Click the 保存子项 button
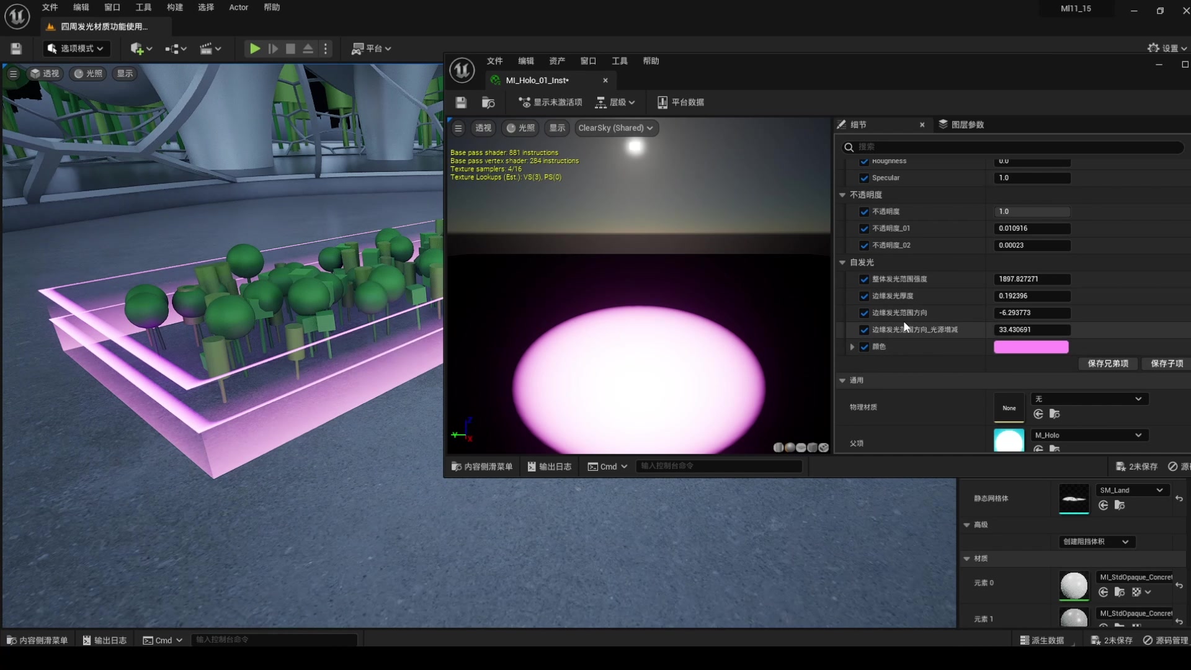 [x=1166, y=364]
